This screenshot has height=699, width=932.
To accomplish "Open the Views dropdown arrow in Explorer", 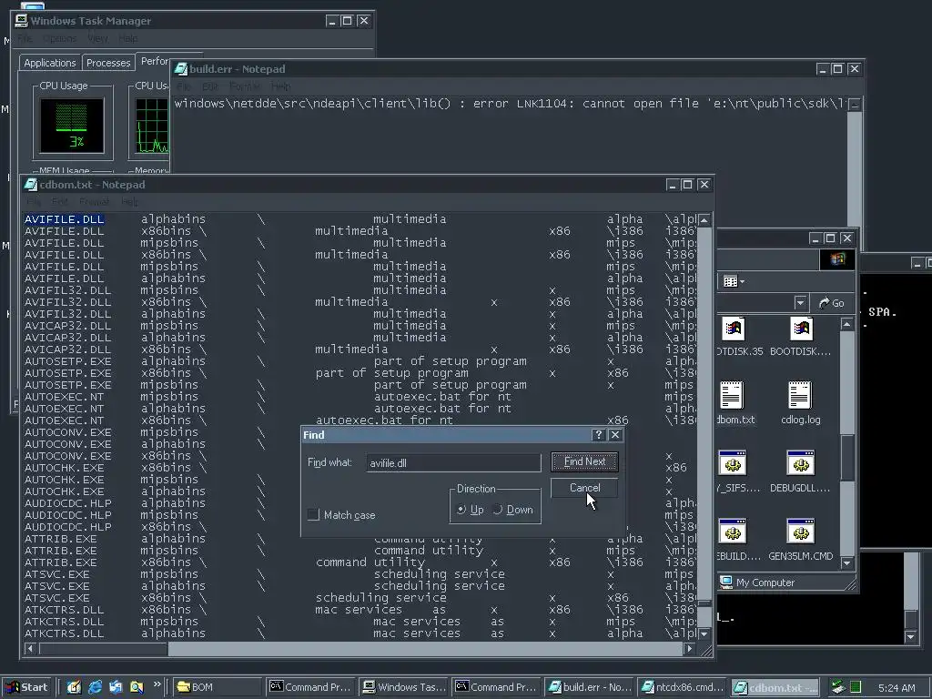I will click(x=742, y=282).
